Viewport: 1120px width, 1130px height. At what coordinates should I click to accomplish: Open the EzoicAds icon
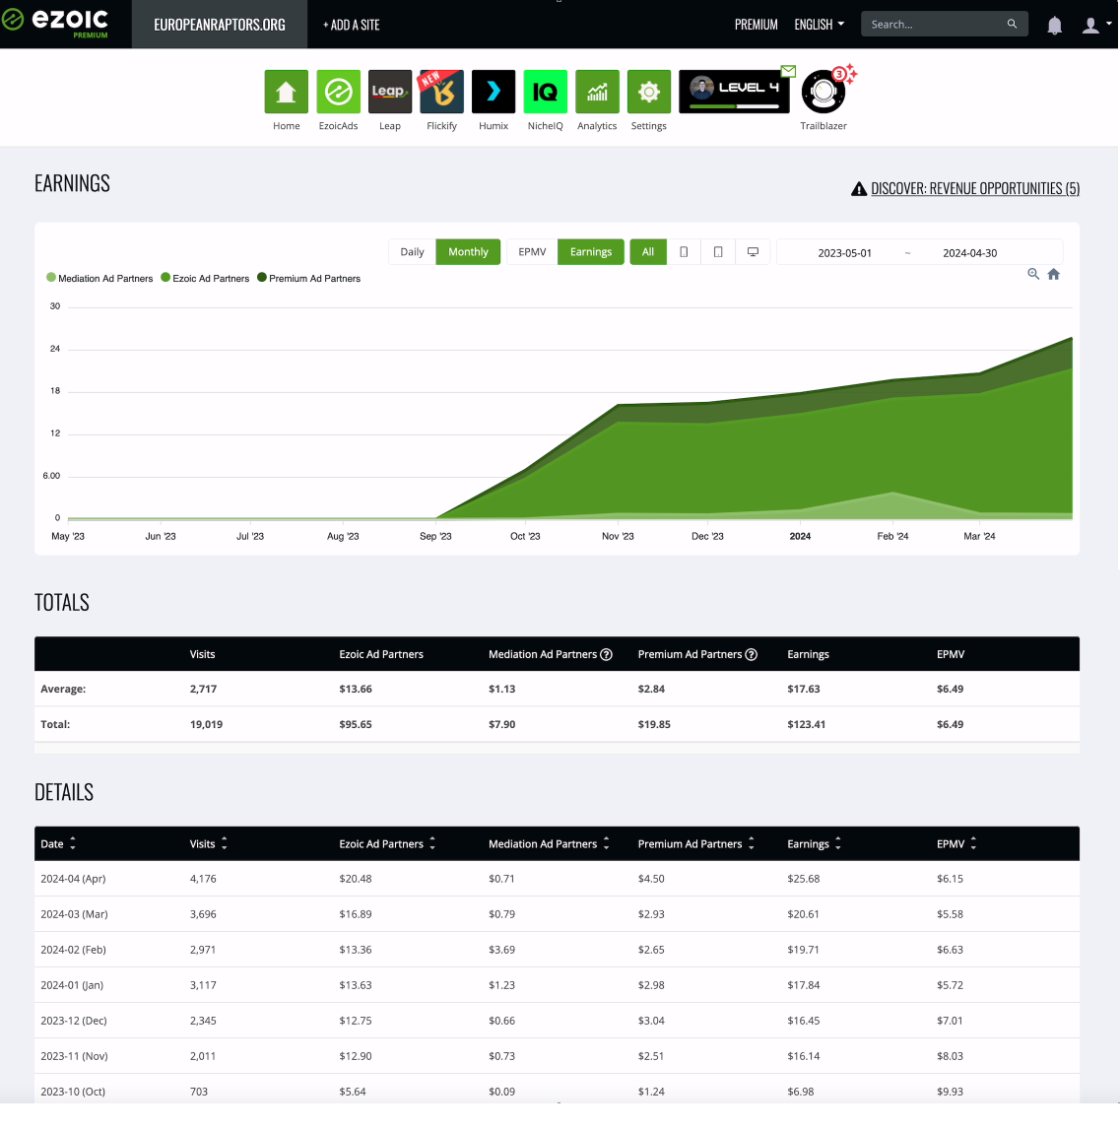point(338,92)
